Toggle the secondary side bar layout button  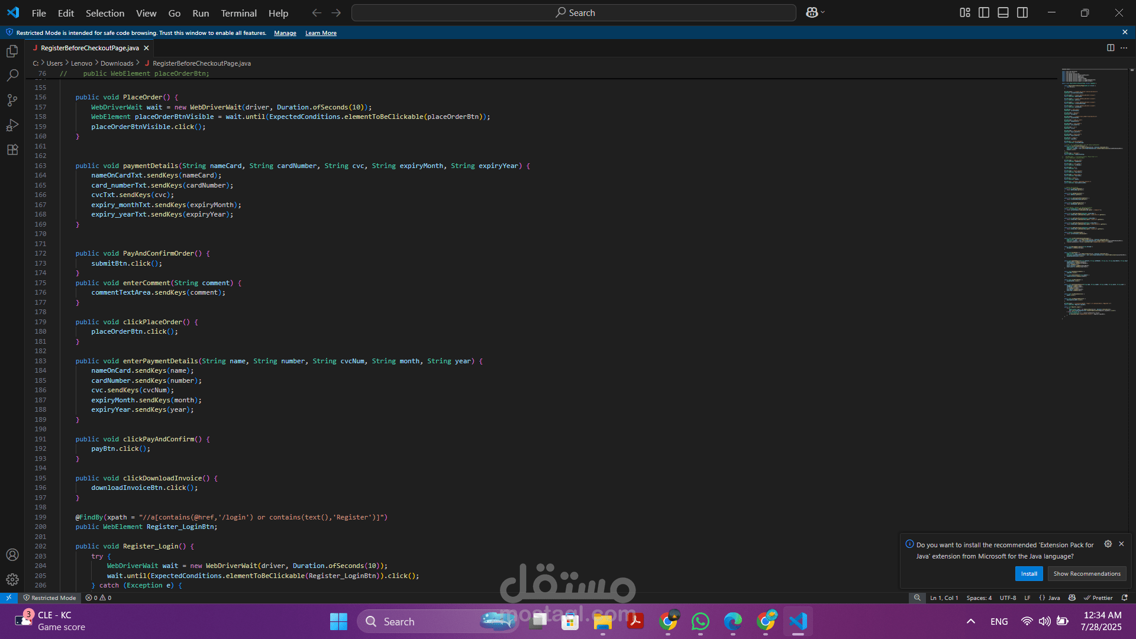(1022, 12)
